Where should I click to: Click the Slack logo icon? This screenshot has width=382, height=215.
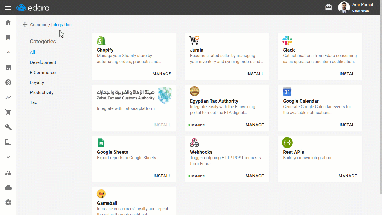click(x=287, y=41)
